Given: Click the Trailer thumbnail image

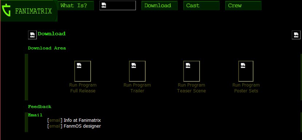Looking at the screenshot, I should click(137, 71).
